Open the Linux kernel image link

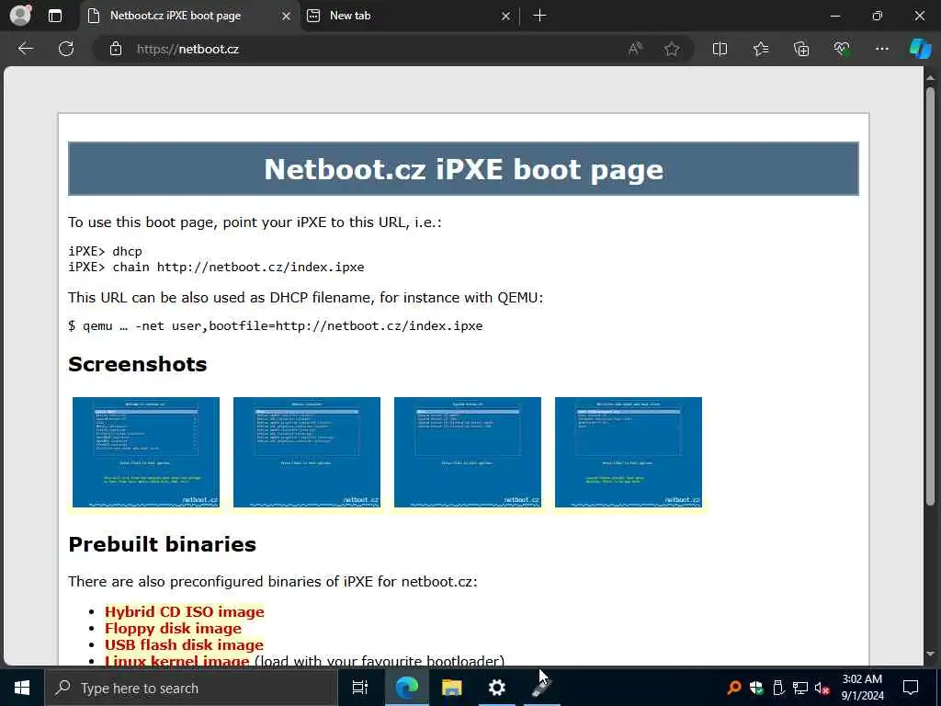click(x=177, y=660)
